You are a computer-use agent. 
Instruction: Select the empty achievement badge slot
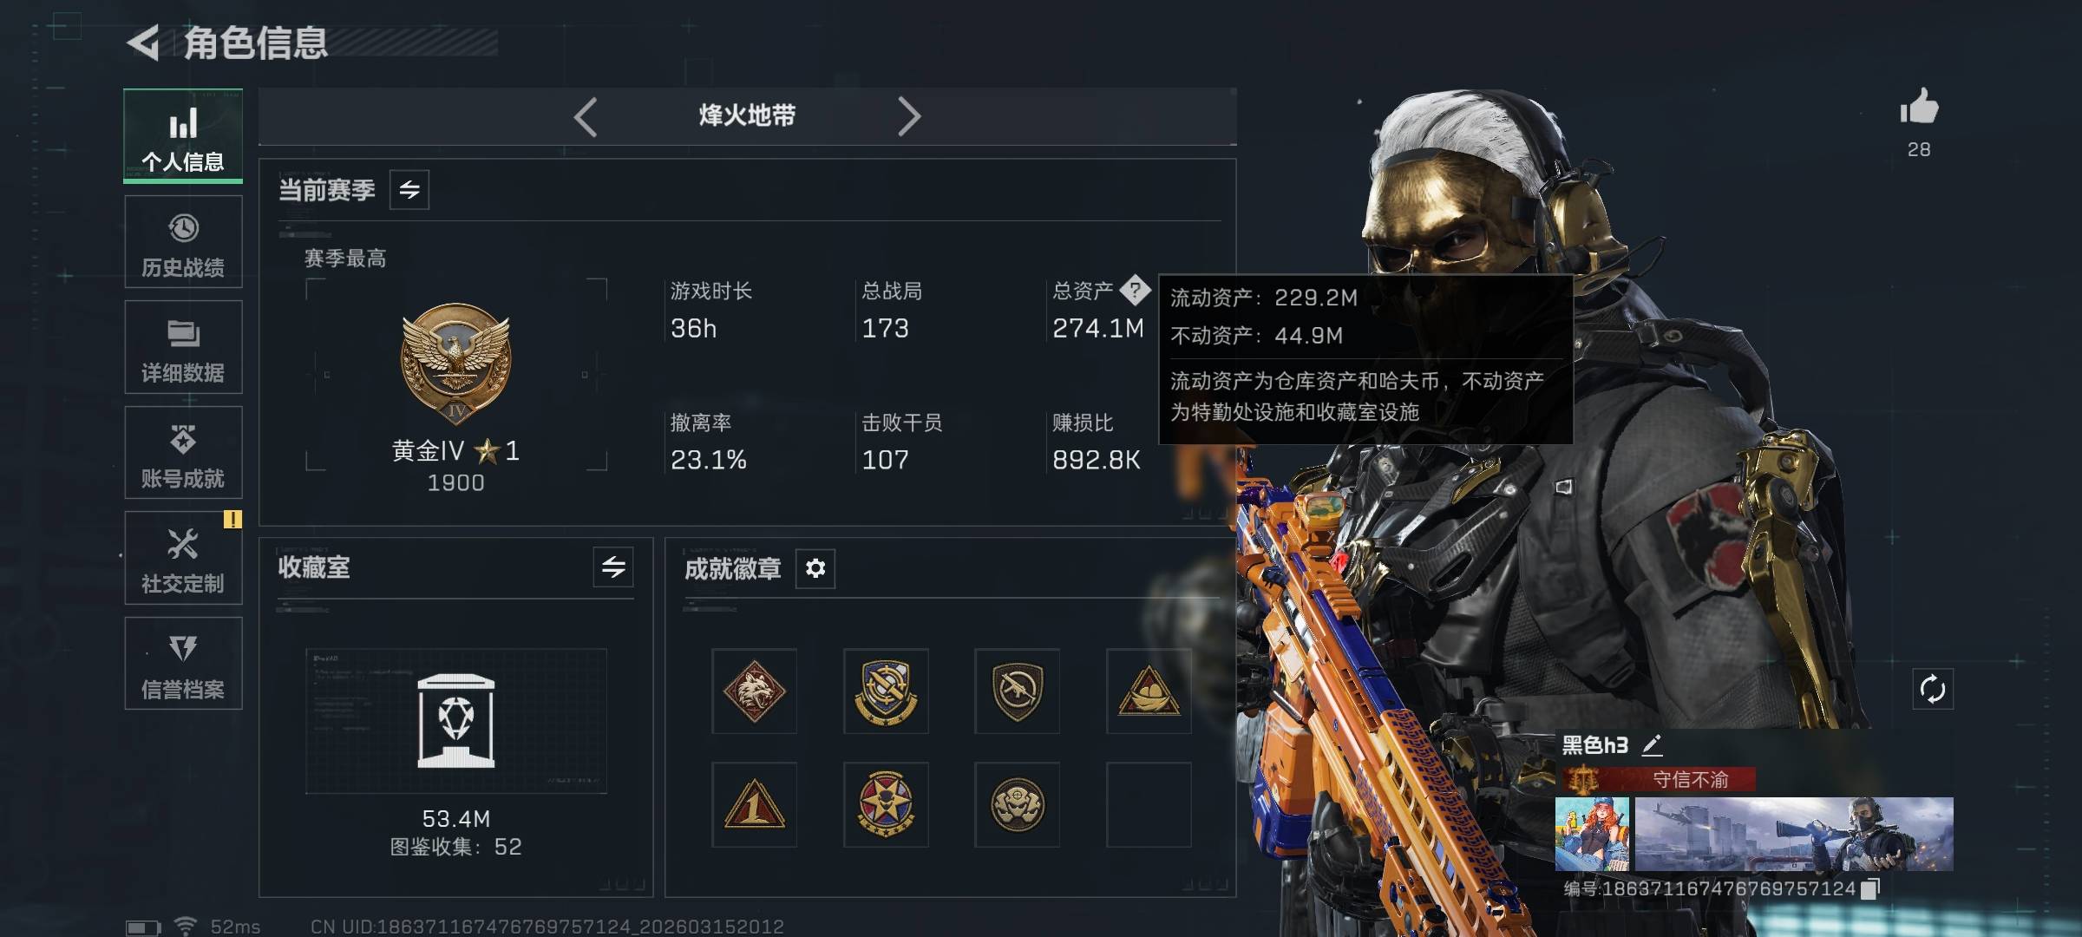pyautogui.click(x=1149, y=805)
